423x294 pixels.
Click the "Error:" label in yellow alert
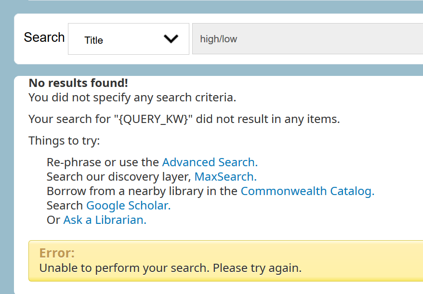pos(57,253)
